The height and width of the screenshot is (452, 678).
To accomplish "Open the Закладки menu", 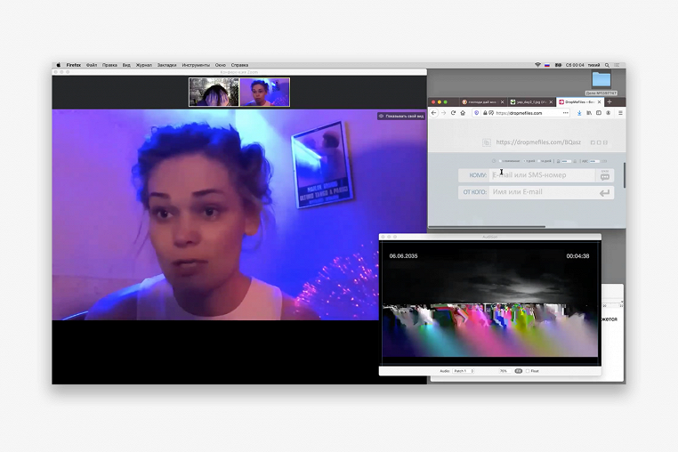I will pyautogui.click(x=166, y=65).
